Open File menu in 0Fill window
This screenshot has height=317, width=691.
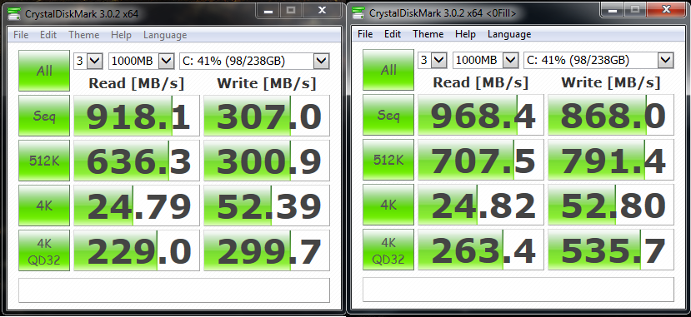click(365, 34)
